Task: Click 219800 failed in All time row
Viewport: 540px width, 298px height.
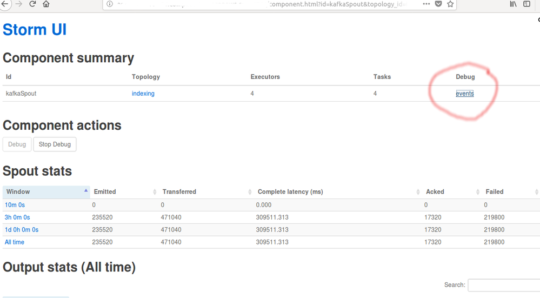Action: [494, 242]
